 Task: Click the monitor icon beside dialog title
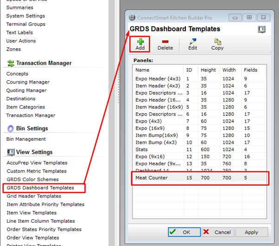261,29
